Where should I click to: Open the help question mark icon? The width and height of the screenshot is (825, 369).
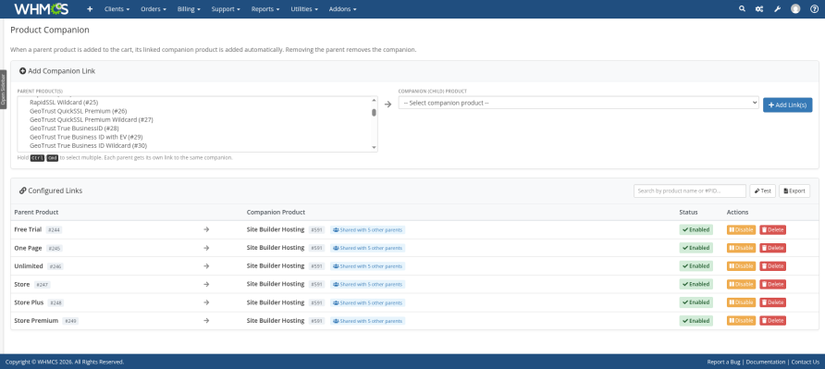[814, 9]
